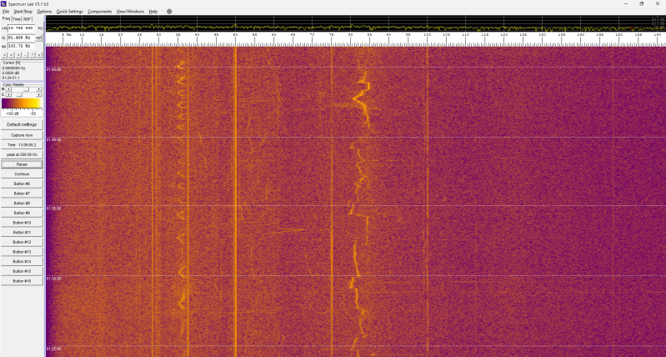Click the 'v' down arrow frequency button

[39, 55]
